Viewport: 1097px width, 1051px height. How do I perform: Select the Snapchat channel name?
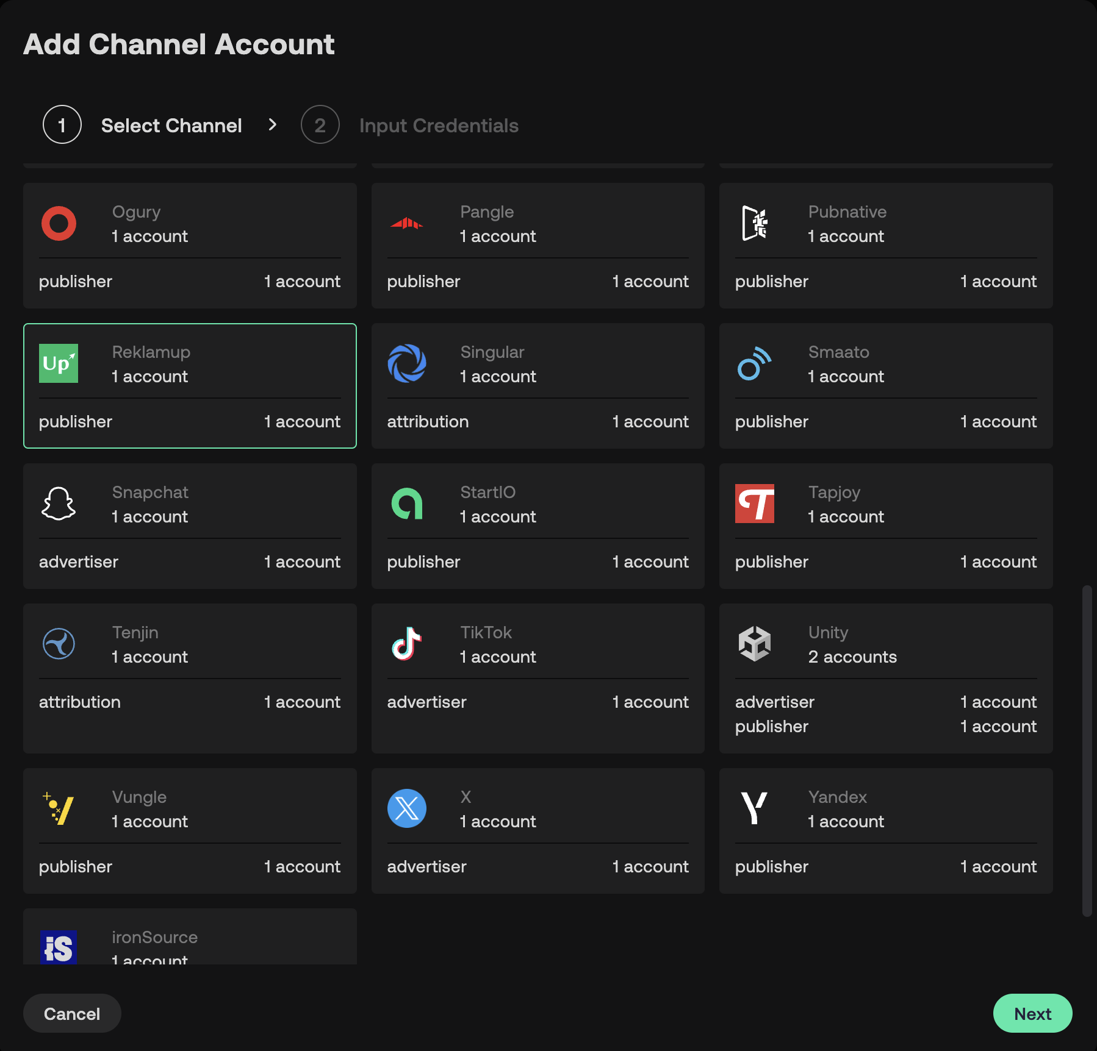[150, 493]
